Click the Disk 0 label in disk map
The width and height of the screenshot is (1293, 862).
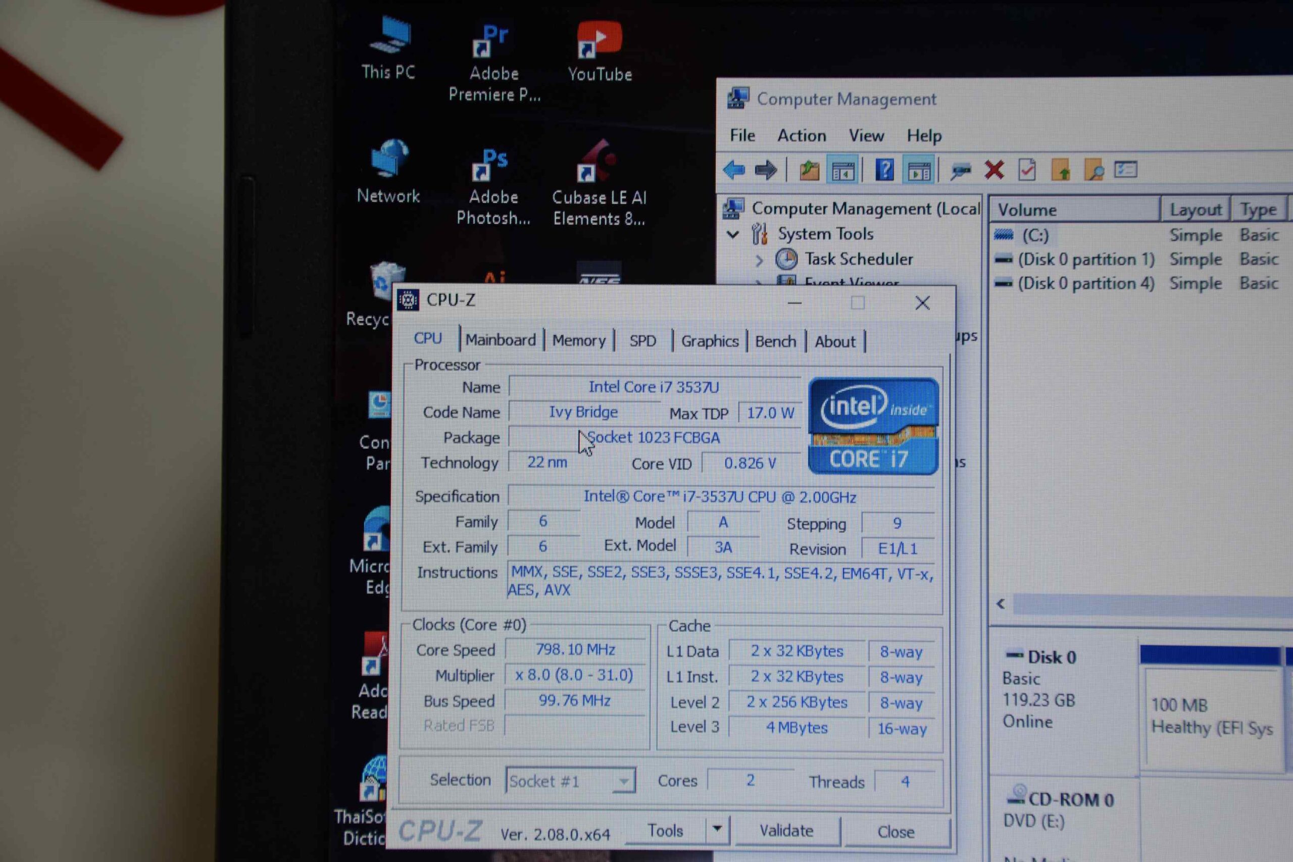tap(1052, 657)
